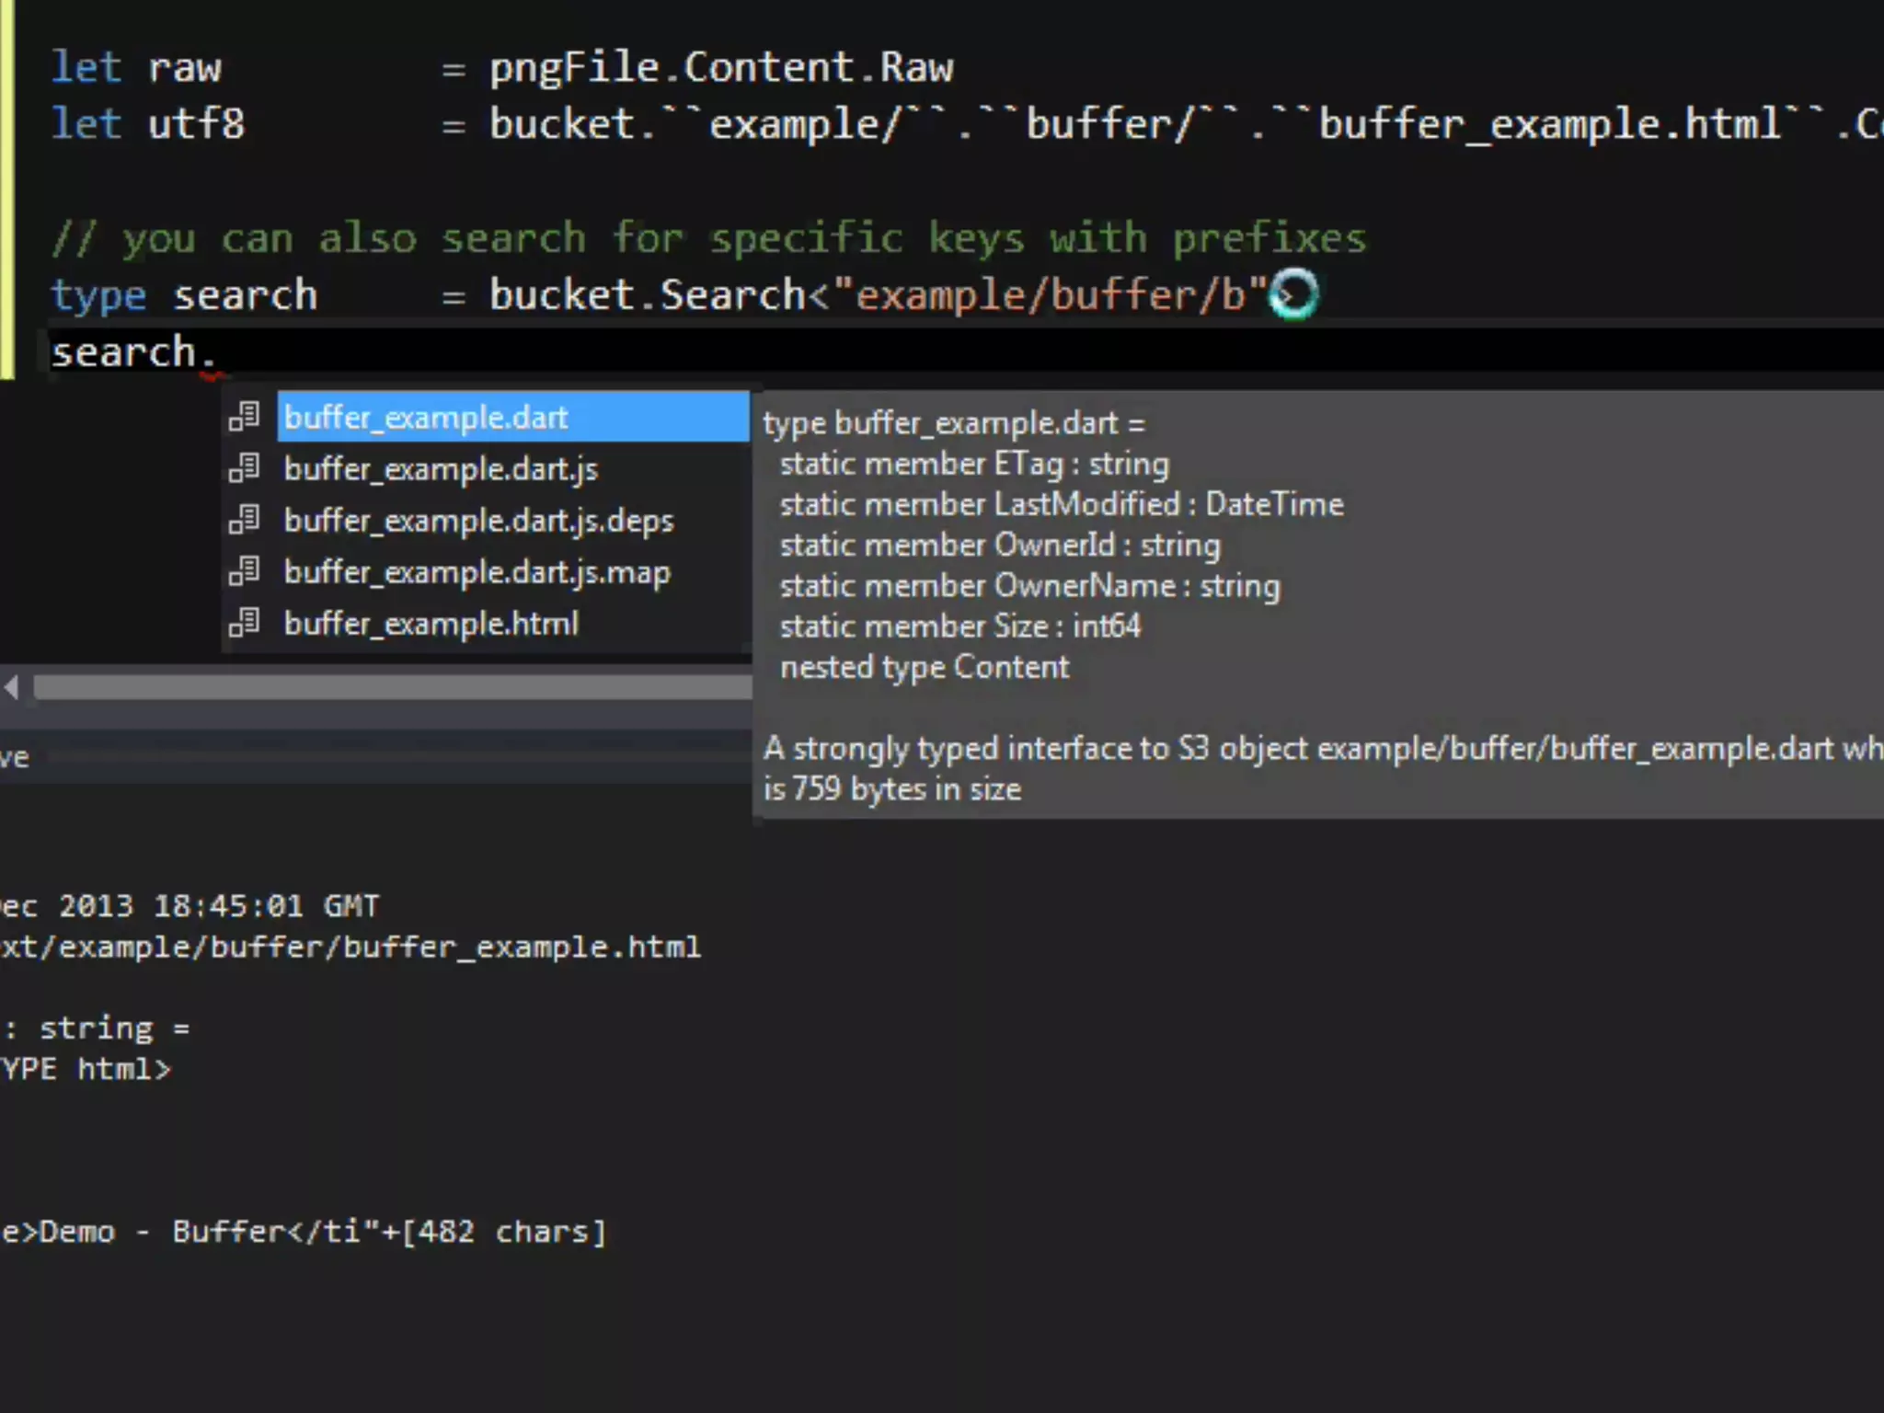The width and height of the screenshot is (1884, 1413).
Task: Click the green comment about searching prefixes
Action: click(x=708, y=239)
